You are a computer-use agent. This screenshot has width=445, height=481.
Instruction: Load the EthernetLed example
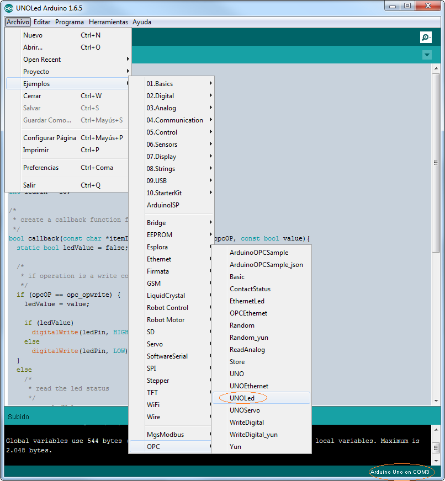tap(261, 301)
